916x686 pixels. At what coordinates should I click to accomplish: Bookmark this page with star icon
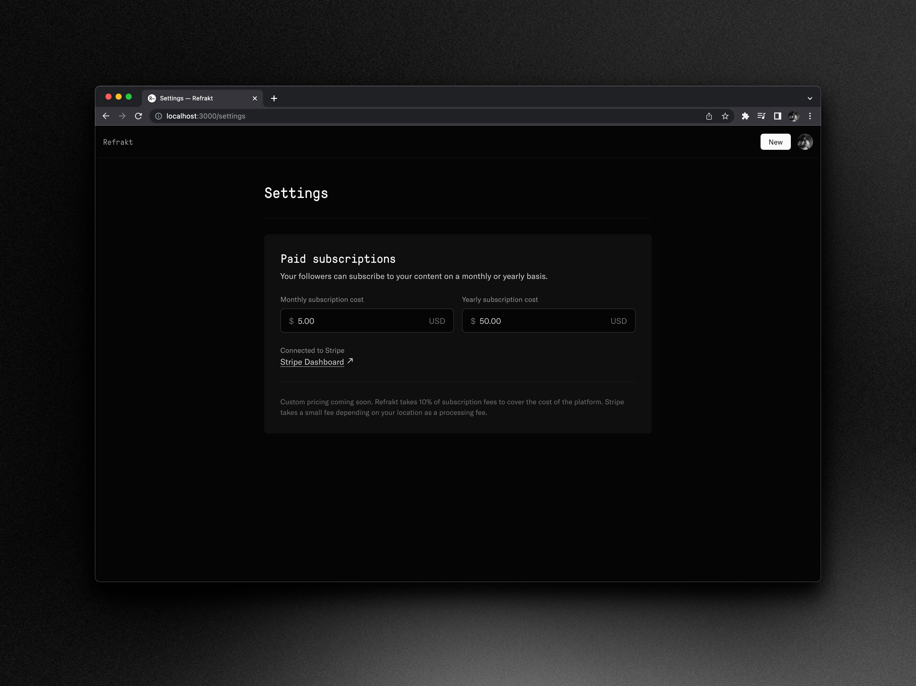tap(725, 116)
